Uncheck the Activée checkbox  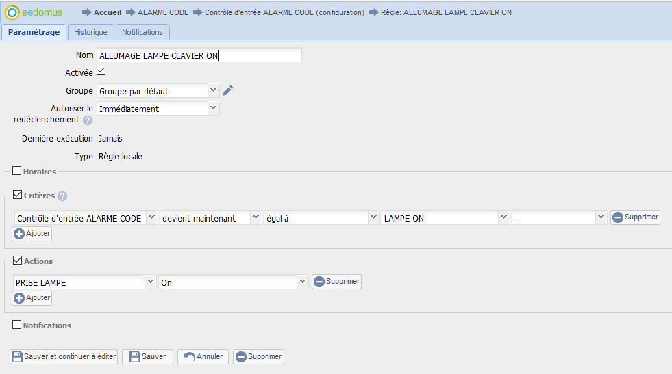(x=101, y=71)
